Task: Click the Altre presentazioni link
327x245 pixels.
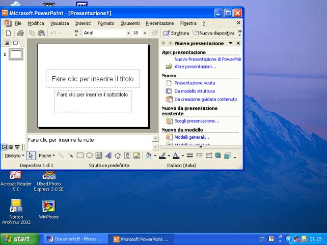Action: [x=195, y=67]
